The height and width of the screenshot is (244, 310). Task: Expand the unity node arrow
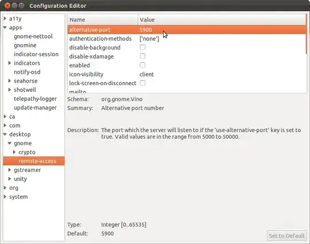pyautogui.click(x=10, y=179)
